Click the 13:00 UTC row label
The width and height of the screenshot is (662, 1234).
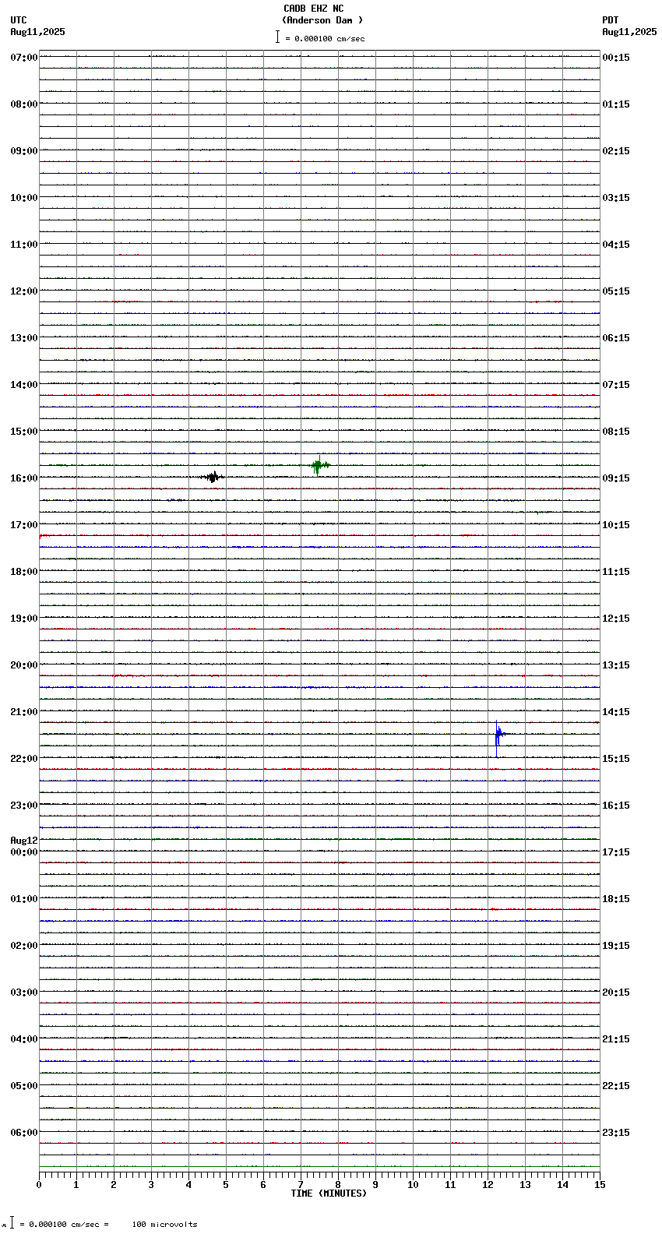click(24, 338)
